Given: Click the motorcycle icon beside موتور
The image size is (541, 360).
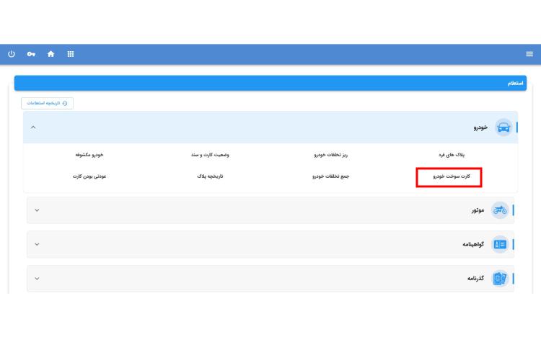Looking at the screenshot, I should 499,210.
